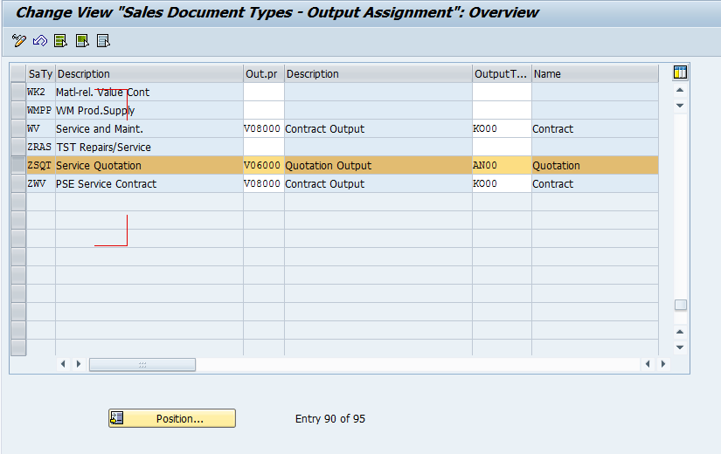This screenshot has height=454, width=721.
Task: Click the select-all corner cell beside SaTy
Action: [x=18, y=73]
